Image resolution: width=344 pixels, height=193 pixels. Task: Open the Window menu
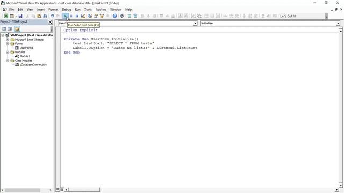coord(116,10)
